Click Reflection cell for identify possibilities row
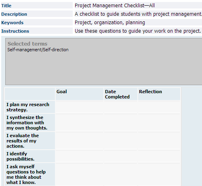The width and height of the screenshot is (202, 186). [x=159, y=156]
